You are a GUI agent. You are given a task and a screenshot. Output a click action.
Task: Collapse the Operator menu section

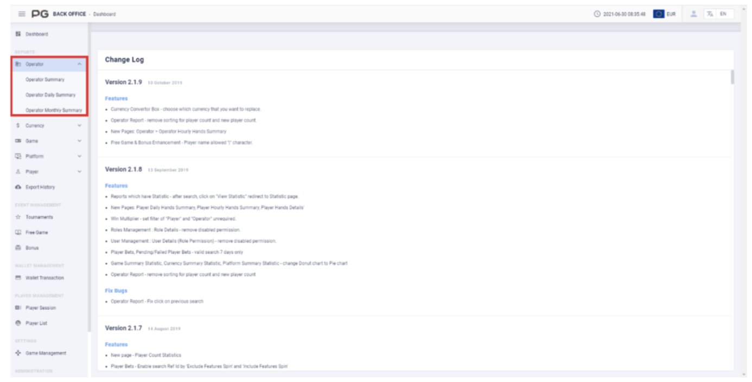click(x=80, y=65)
